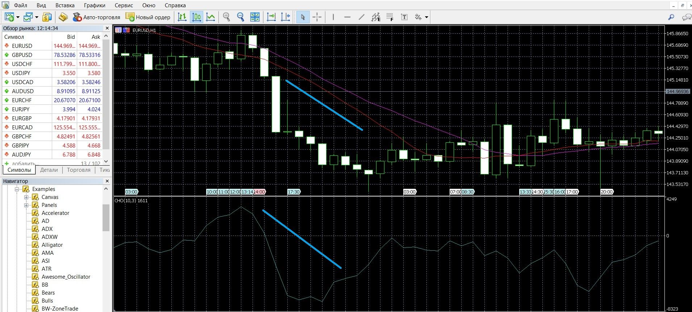Open the Графики menu

click(x=95, y=5)
